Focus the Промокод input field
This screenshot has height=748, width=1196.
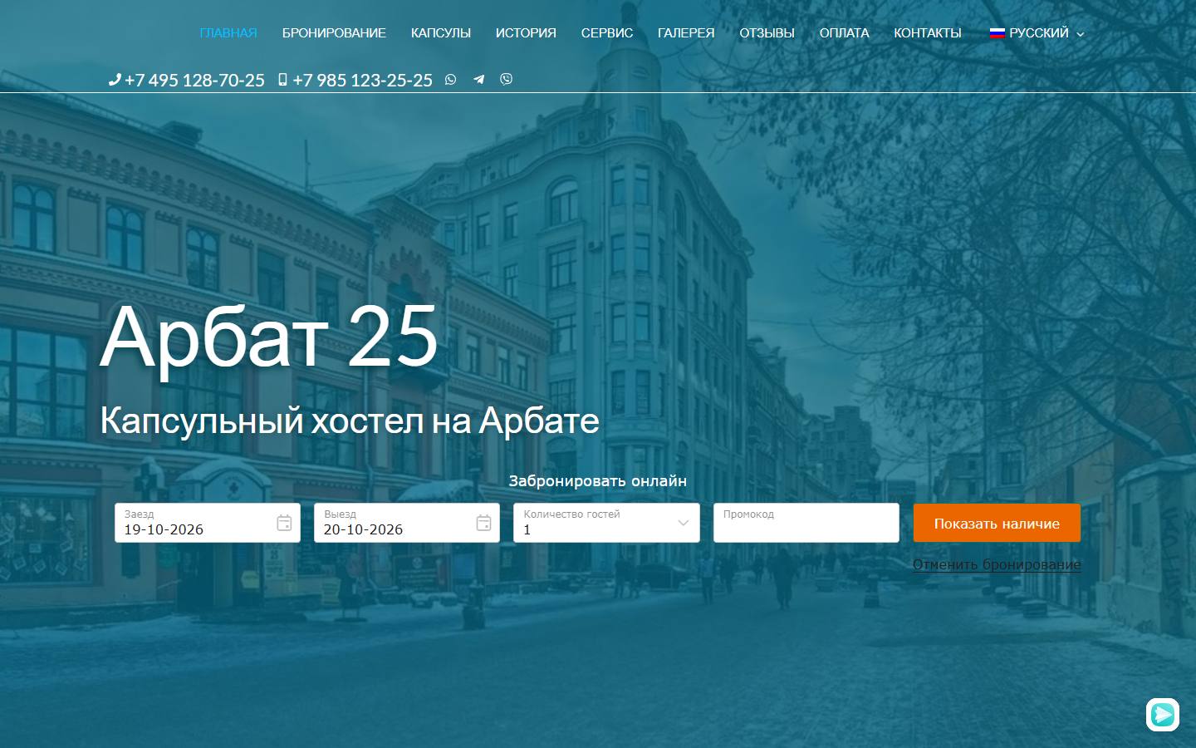(x=806, y=523)
